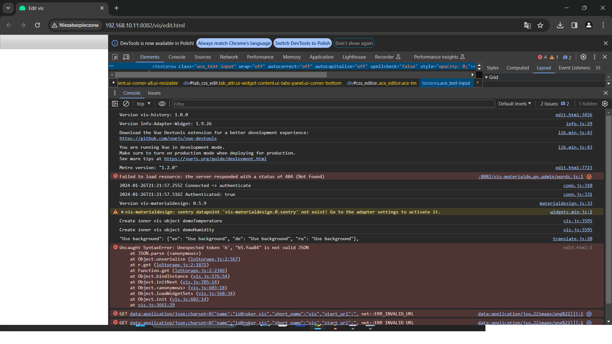The image size is (612, 344).
Task: Activate the inspect element picker icon
Action: [115, 57]
